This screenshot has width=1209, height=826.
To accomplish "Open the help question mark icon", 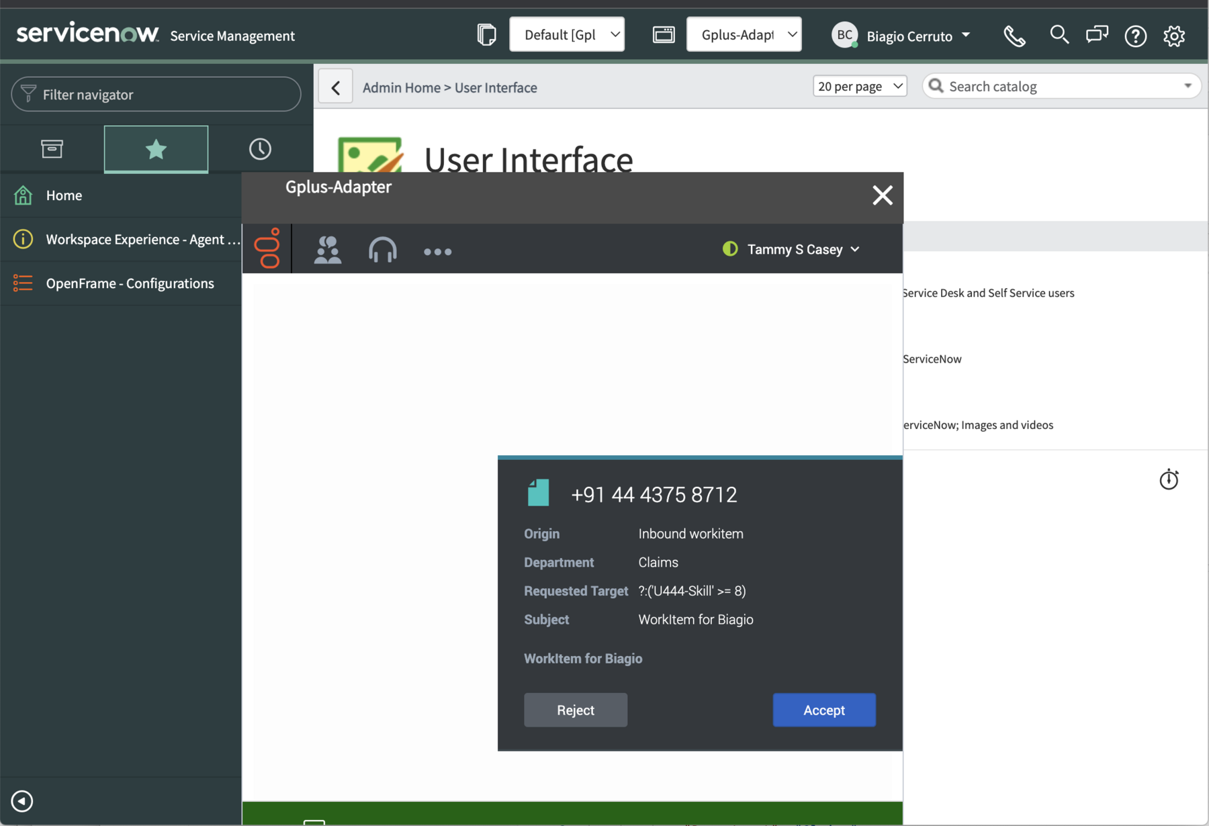I will click(x=1136, y=36).
